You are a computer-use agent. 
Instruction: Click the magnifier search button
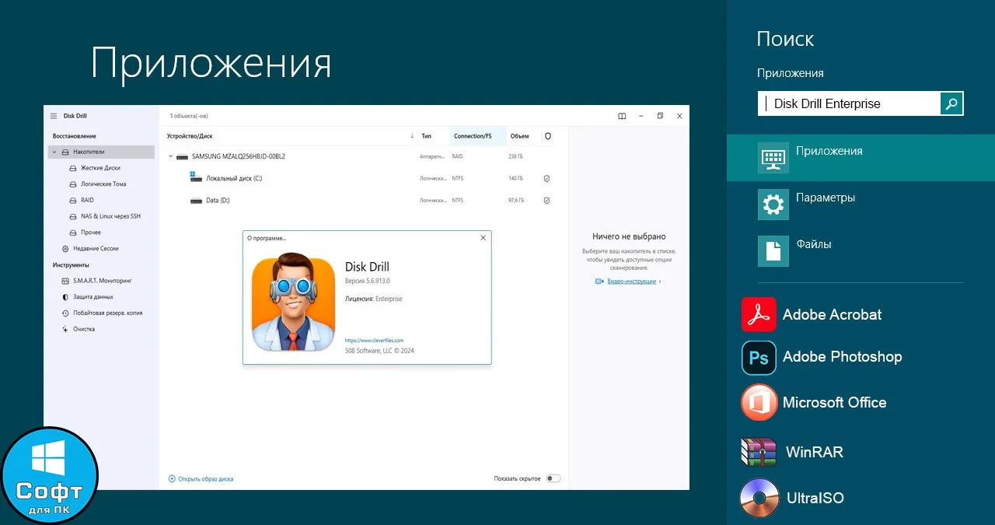pyautogui.click(x=951, y=103)
